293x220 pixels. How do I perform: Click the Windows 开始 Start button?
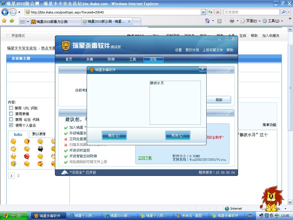coord(14,216)
